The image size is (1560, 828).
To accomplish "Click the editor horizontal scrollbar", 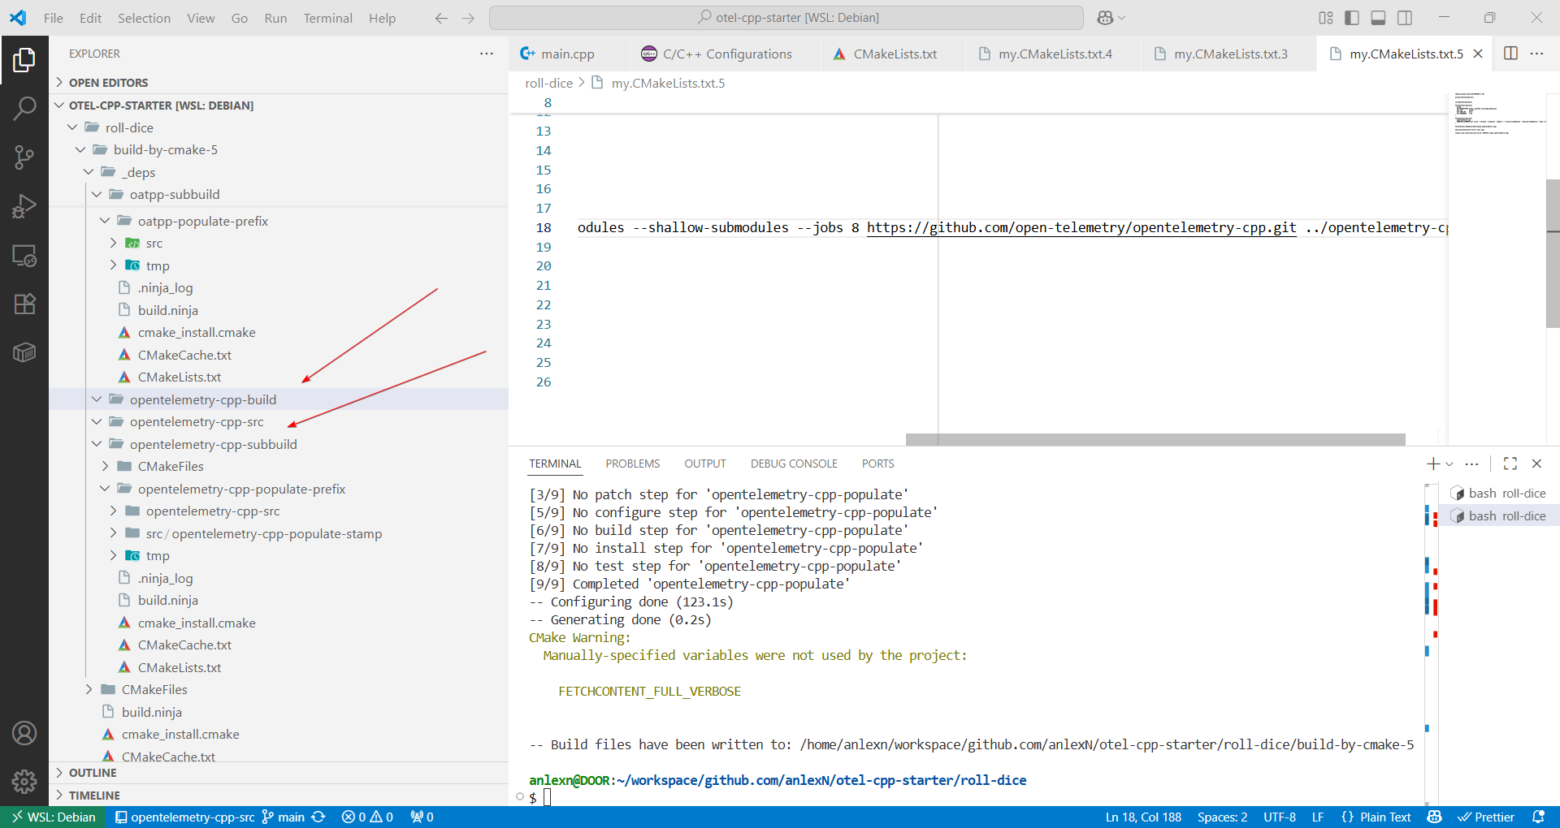I will (x=1155, y=439).
